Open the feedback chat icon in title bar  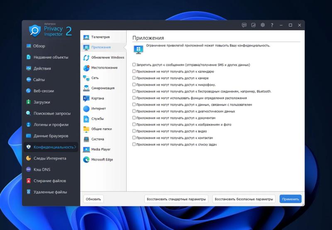[x=244, y=25]
